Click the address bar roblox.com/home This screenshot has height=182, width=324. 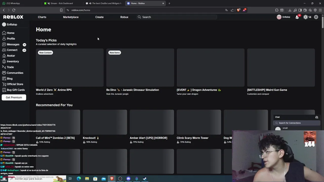tap(144, 10)
